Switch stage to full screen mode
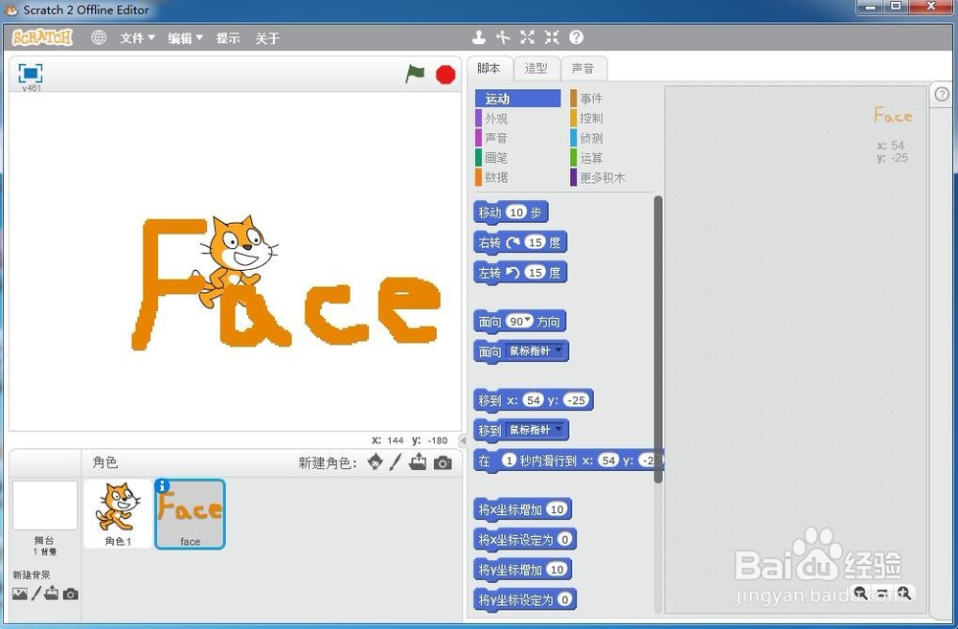The width and height of the screenshot is (958, 629). 30,74
